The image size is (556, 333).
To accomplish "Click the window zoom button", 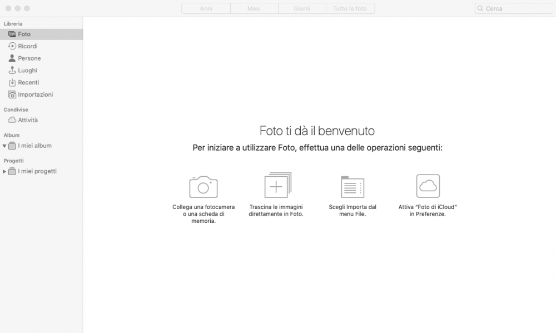I will pos(27,8).
